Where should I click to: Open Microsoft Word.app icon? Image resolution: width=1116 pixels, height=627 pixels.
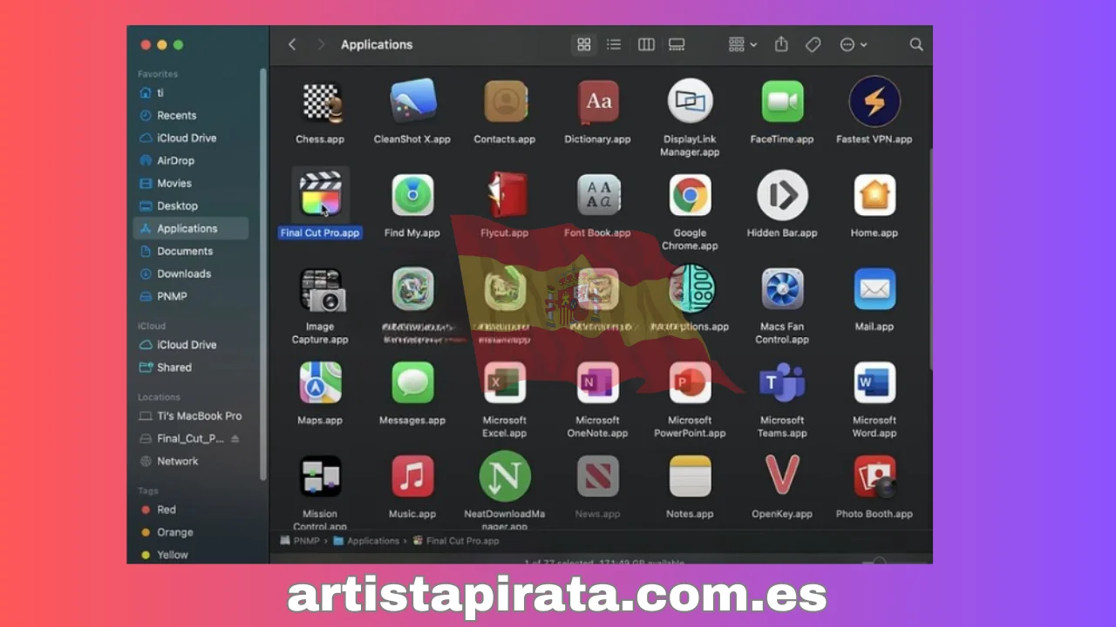pyautogui.click(x=874, y=382)
